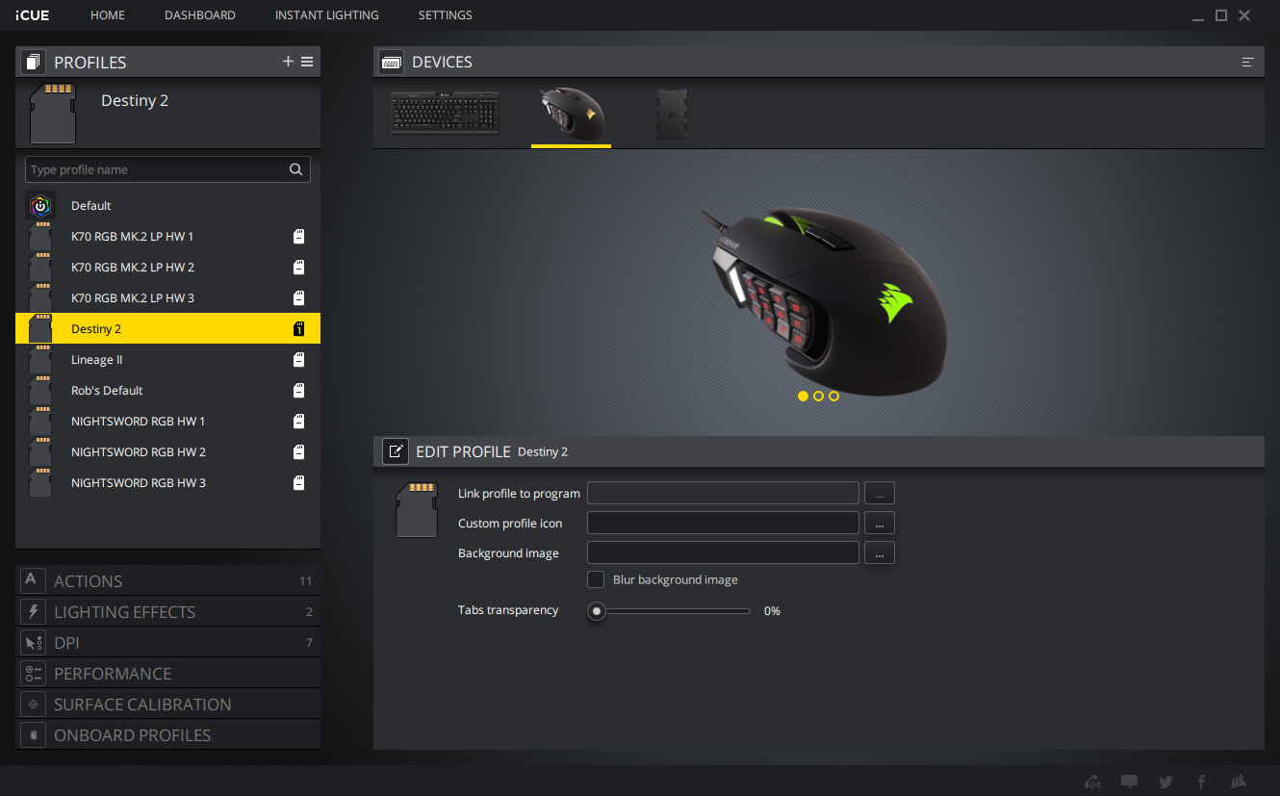Screen dimensions: 1280x796
Task: Open Corsair Facebook link icon
Action: (1201, 782)
